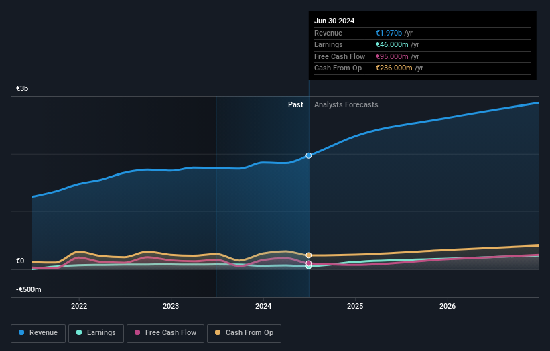This screenshot has width=550, height=351.
Task: Click the Cash From Op label in tooltip
Action: [x=338, y=68]
